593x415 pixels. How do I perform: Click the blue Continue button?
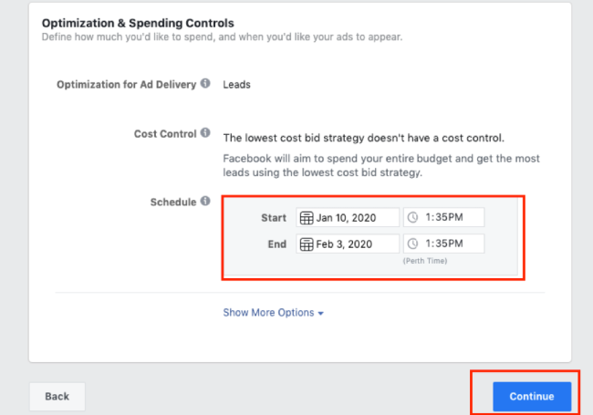532,397
